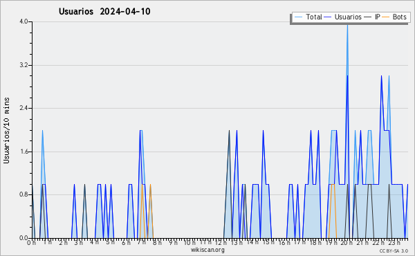Viewport: 415px width, 256px height.
Task: Click the 14 h x-axis label
Action: [x=252, y=242]
